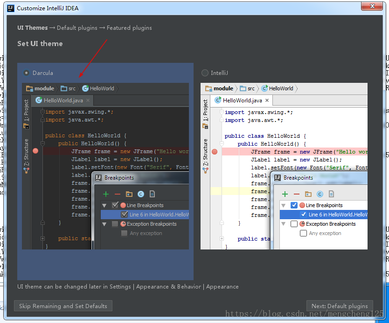Click Project tool icon in IntelliJ sidebar
Image resolution: width=389 pixels, height=323 pixels.
[205, 127]
